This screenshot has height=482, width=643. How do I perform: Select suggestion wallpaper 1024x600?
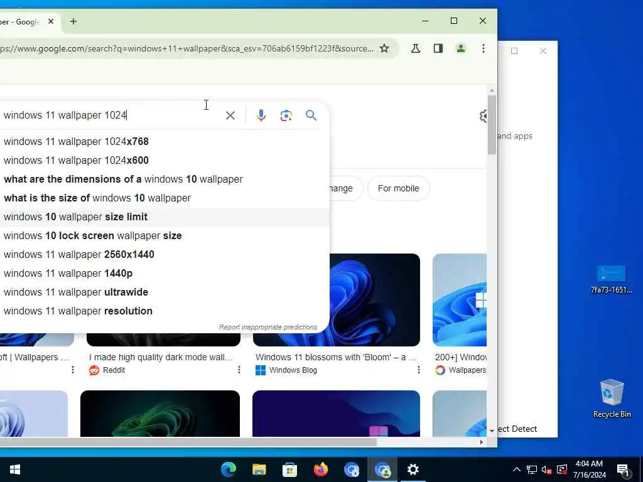tap(164, 160)
